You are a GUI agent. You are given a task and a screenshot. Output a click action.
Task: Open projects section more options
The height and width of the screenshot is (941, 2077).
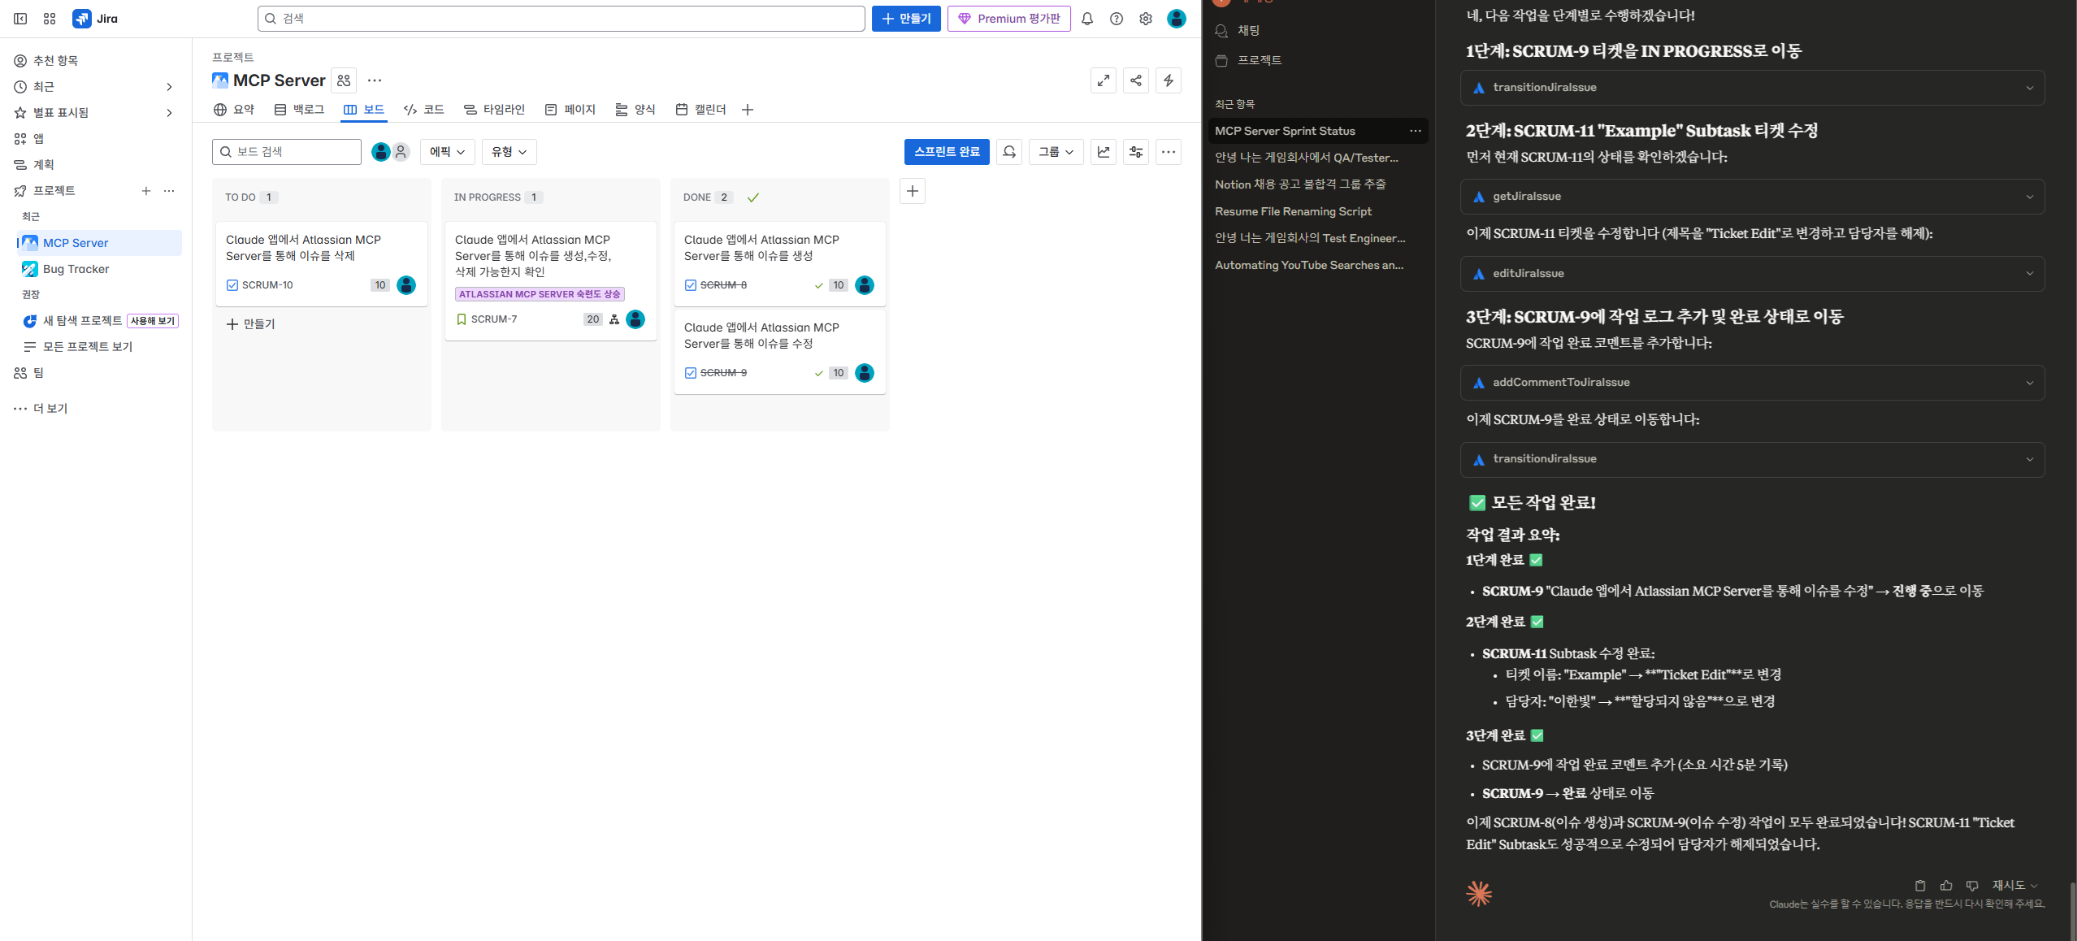pos(169,191)
